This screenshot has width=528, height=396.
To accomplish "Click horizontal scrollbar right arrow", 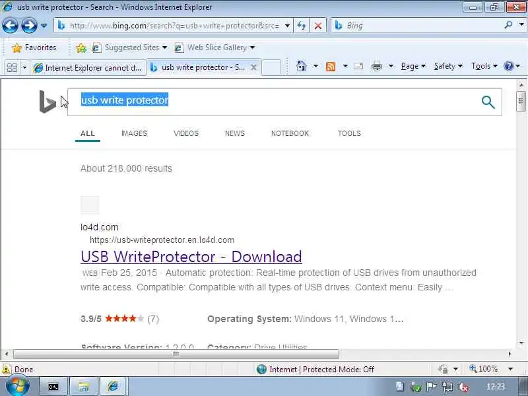I will (510, 354).
